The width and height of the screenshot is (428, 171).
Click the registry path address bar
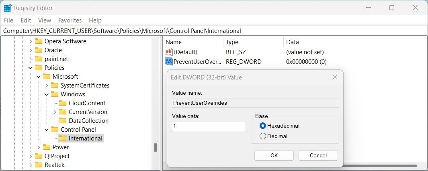coord(214,31)
